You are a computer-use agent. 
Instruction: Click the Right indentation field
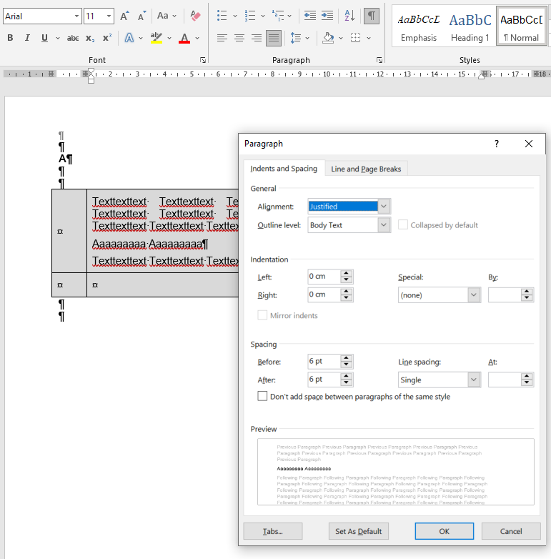tap(324, 295)
